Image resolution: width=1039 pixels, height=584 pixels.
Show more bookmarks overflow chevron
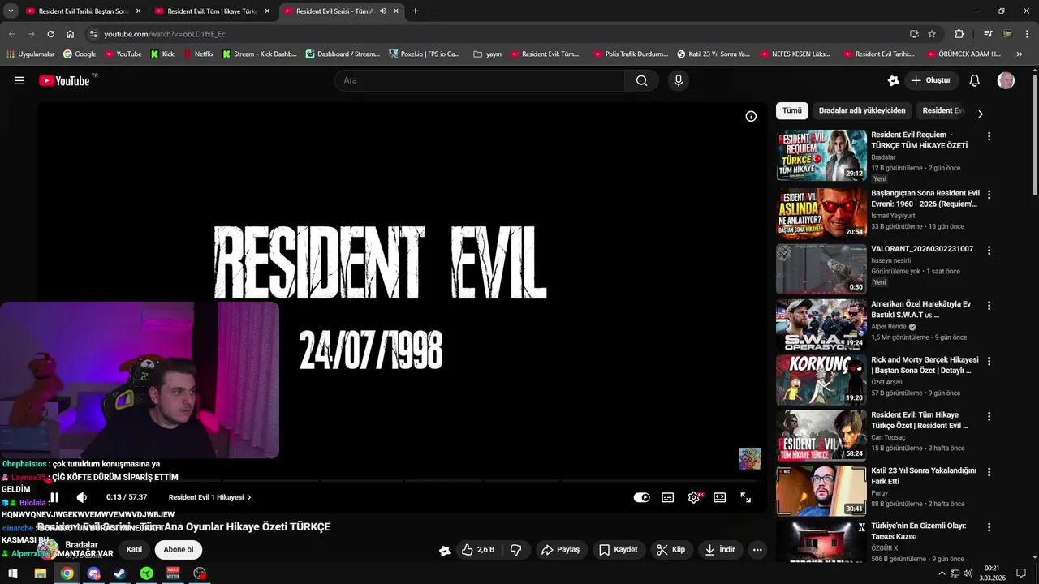(1020, 54)
